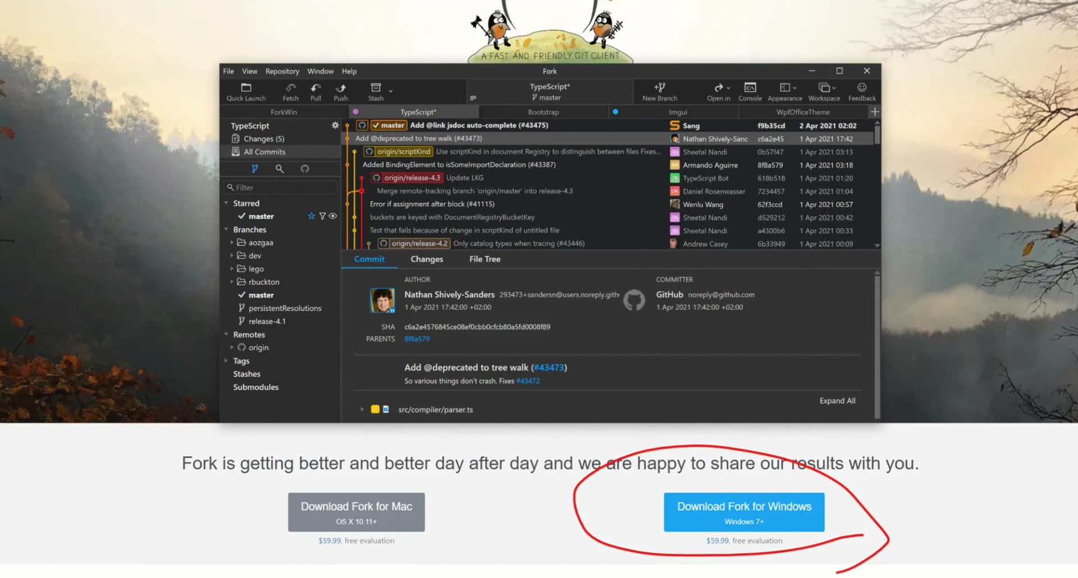Expand the Tags section

pos(226,361)
